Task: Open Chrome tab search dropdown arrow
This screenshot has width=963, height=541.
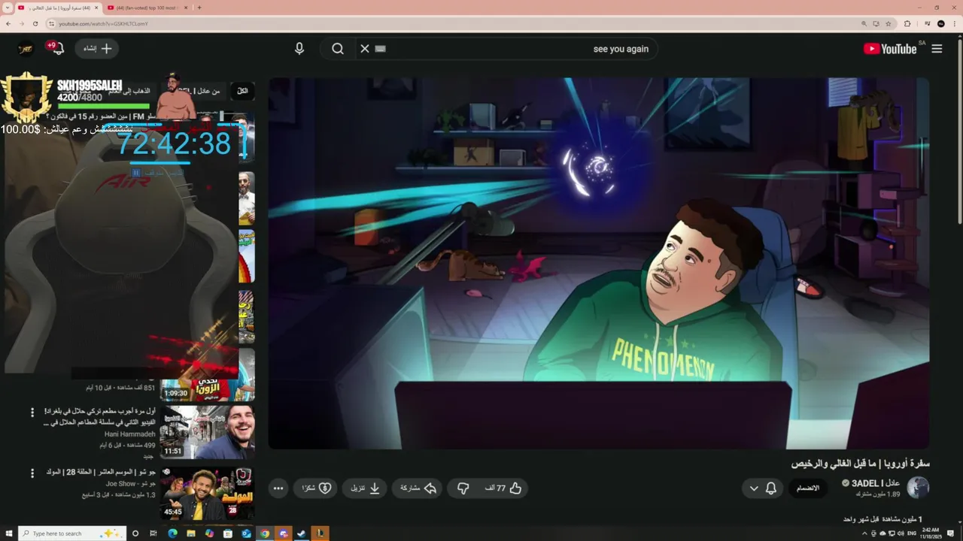Action: point(8,8)
